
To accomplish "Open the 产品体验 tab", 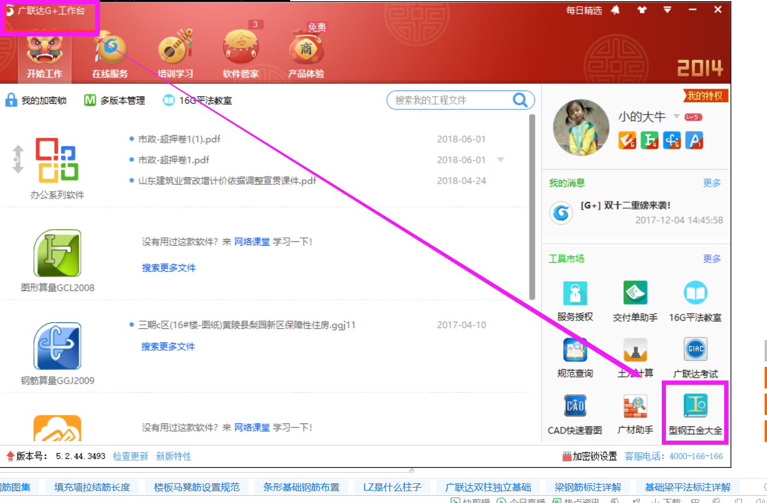I will 306,55.
